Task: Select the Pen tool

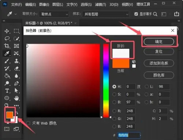Action: [16, 84]
